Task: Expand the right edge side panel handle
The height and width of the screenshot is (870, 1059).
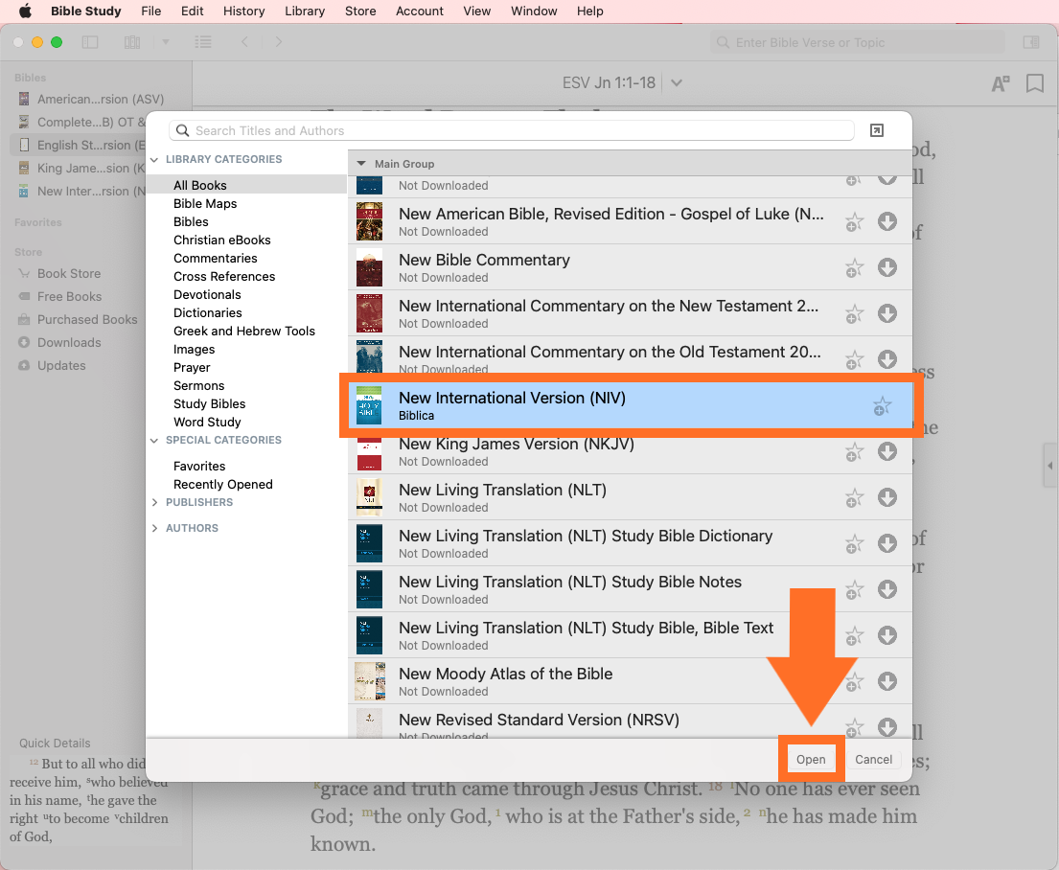Action: [x=1050, y=466]
